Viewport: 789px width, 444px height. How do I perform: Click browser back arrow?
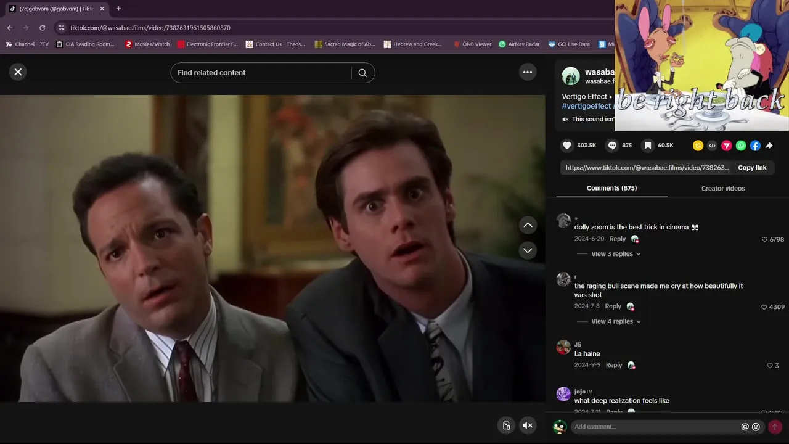click(x=10, y=28)
